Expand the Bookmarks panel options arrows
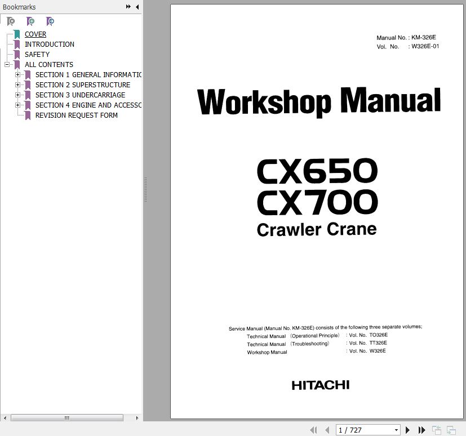 [128, 7]
